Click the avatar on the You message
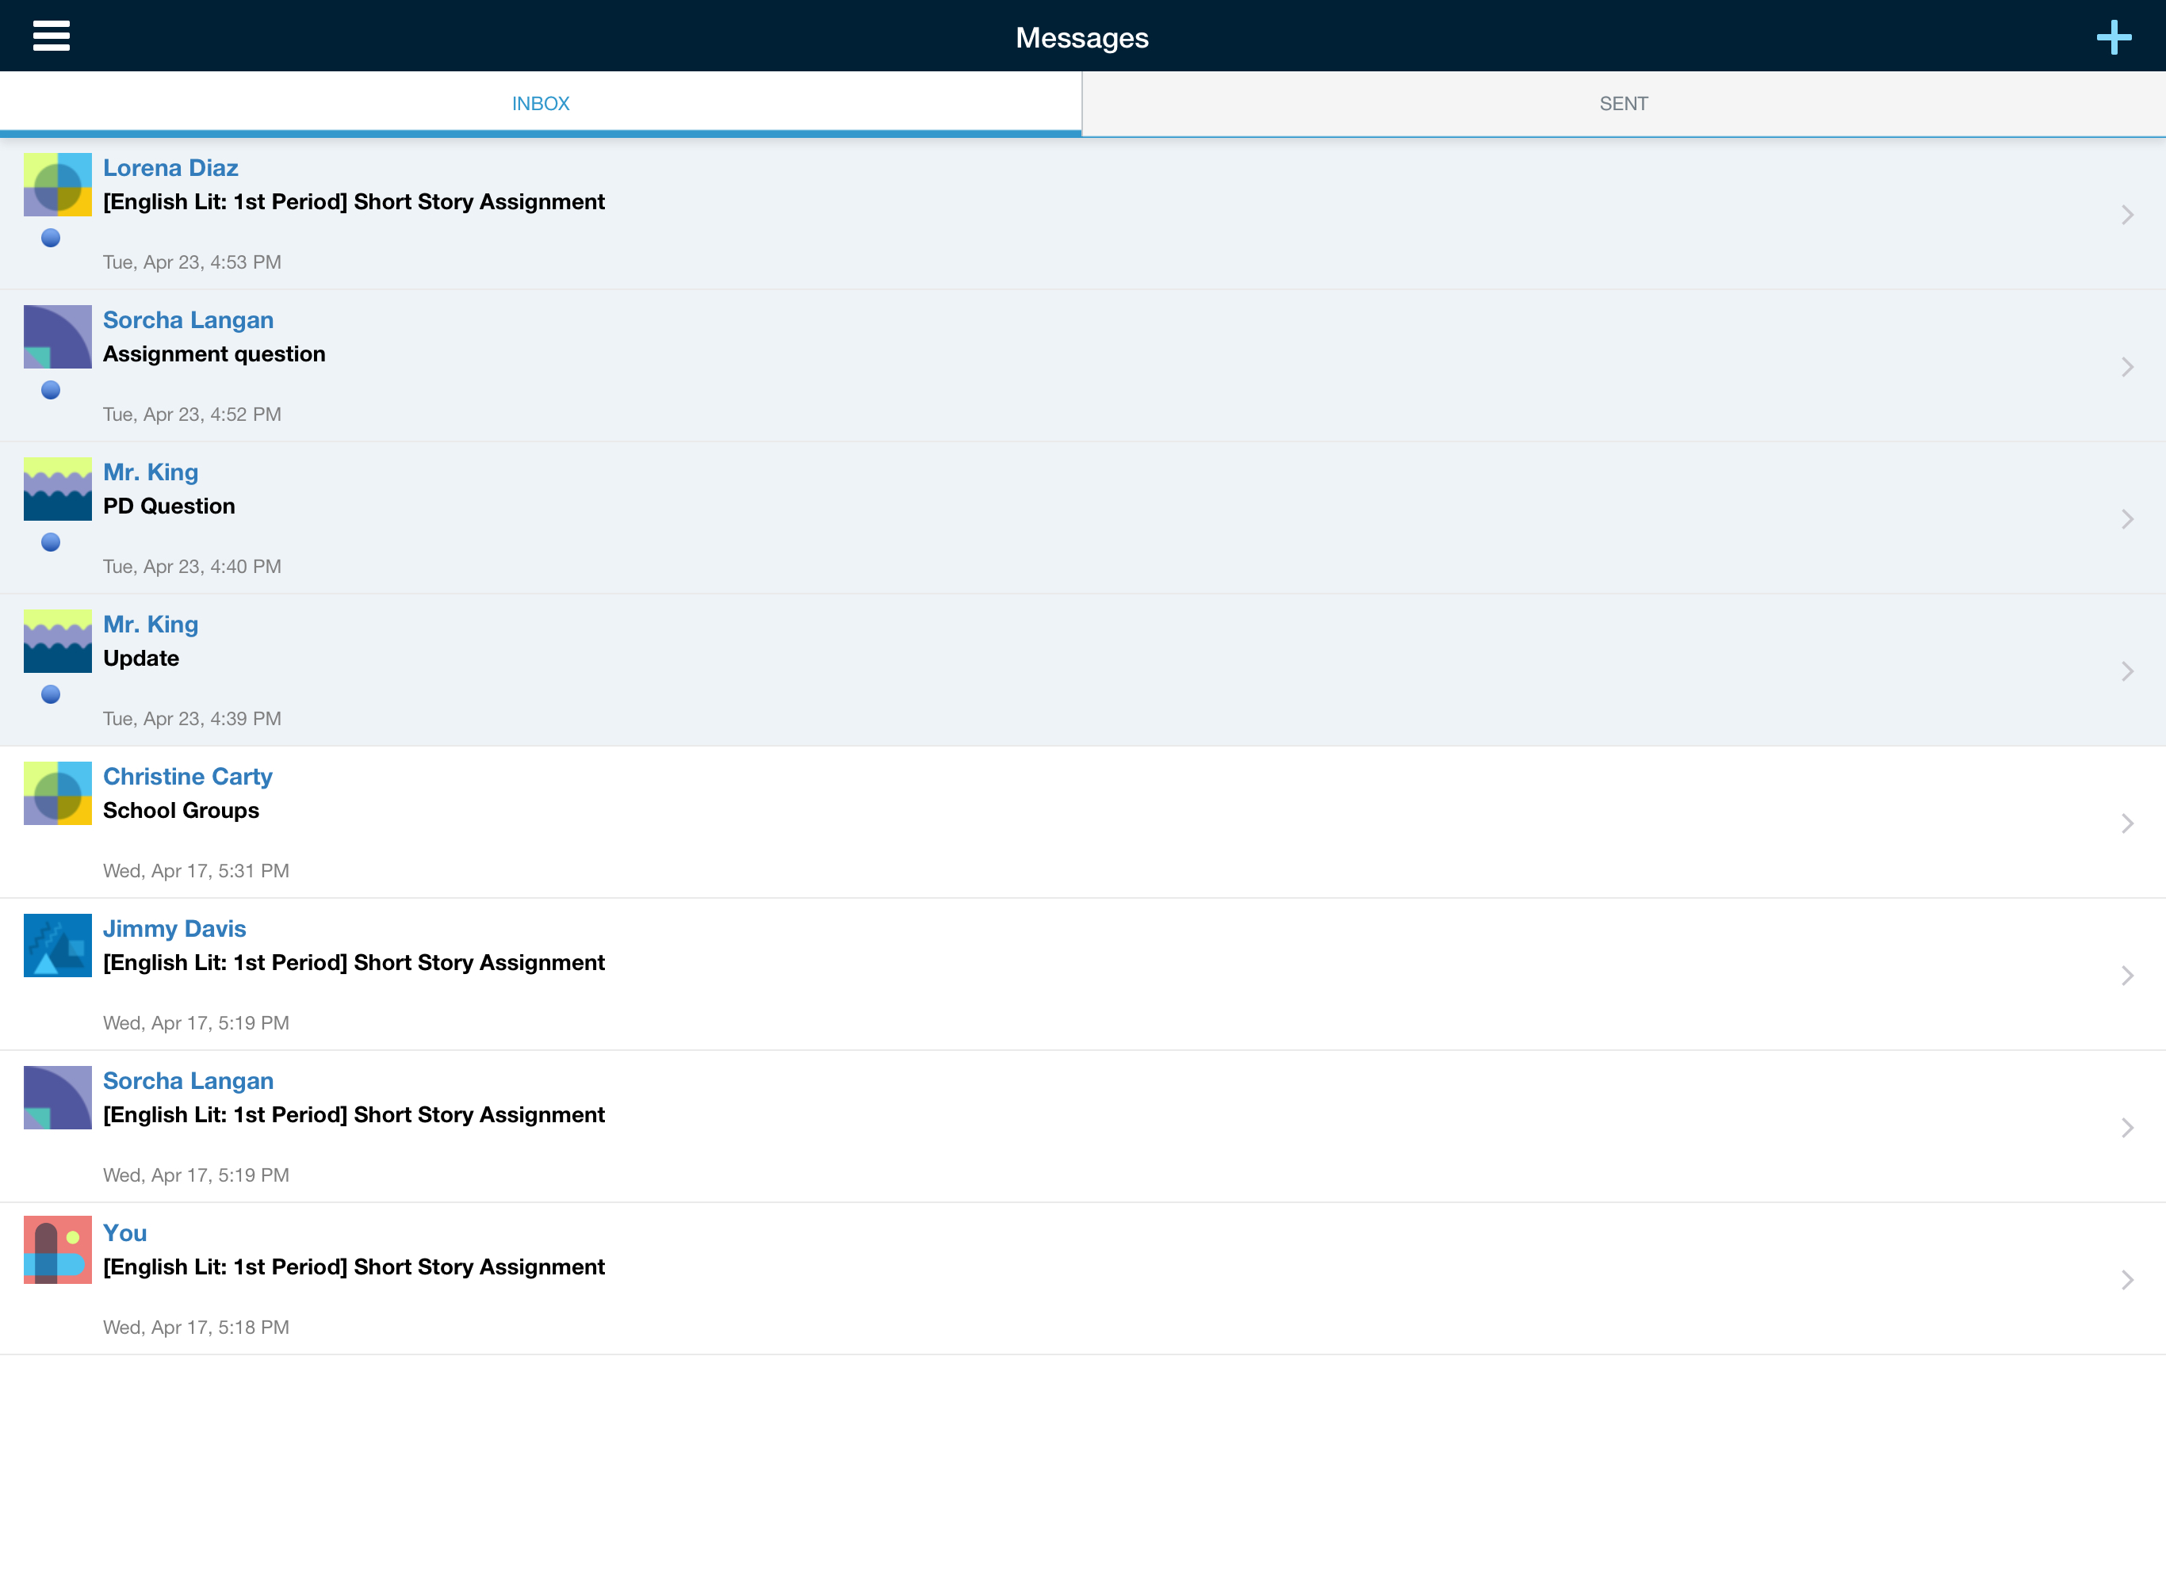This screenshot has width=2166, height=1593. (x=58, y=1250)
